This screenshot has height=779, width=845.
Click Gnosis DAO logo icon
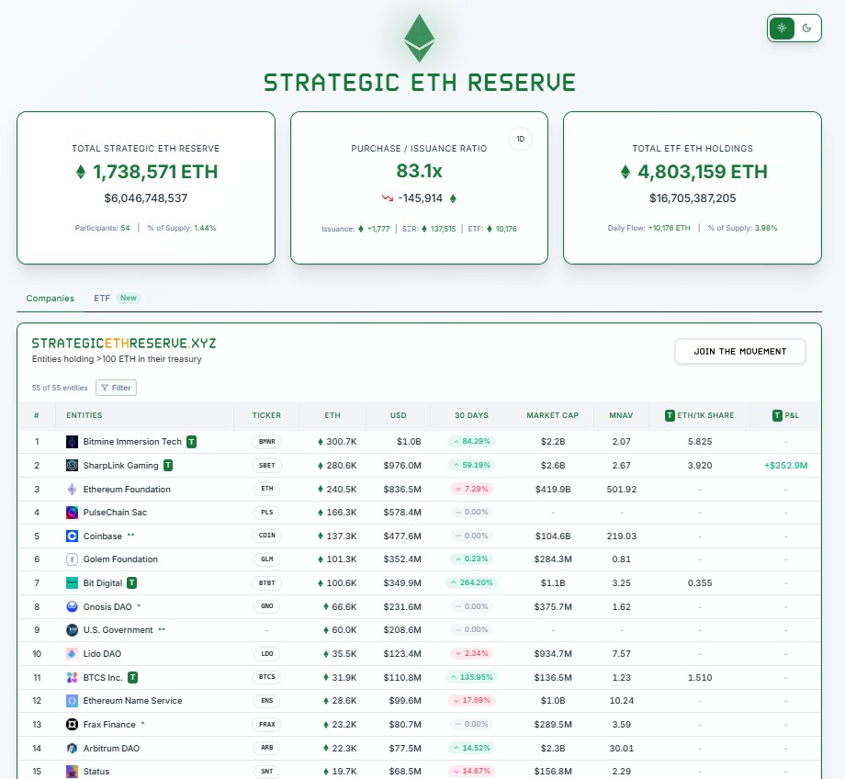tap(72, 606)
